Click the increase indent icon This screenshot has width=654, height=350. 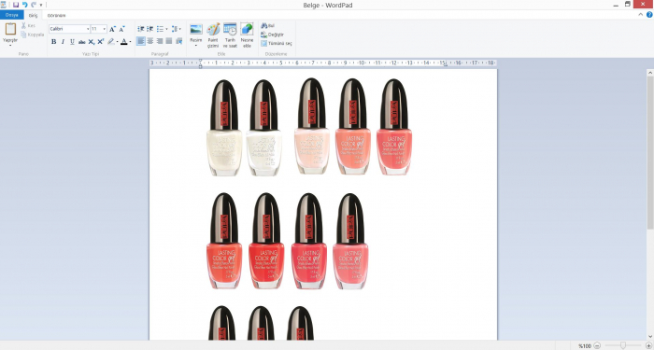point(150,29)
